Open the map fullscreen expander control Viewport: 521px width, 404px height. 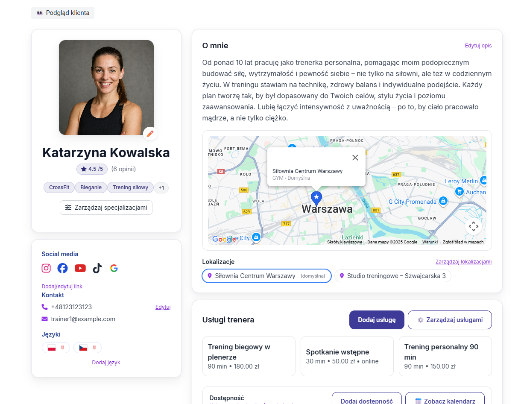click(474, 226)
